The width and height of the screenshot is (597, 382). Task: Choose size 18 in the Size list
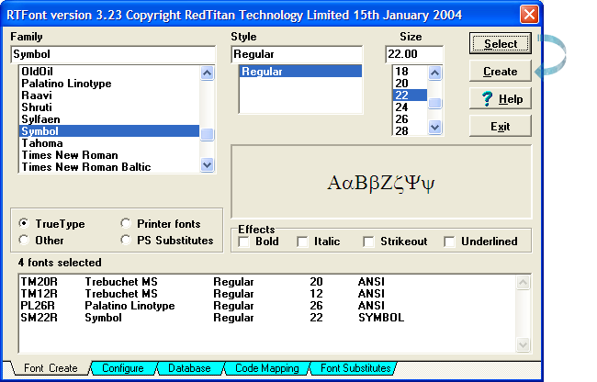click(410, 72)
